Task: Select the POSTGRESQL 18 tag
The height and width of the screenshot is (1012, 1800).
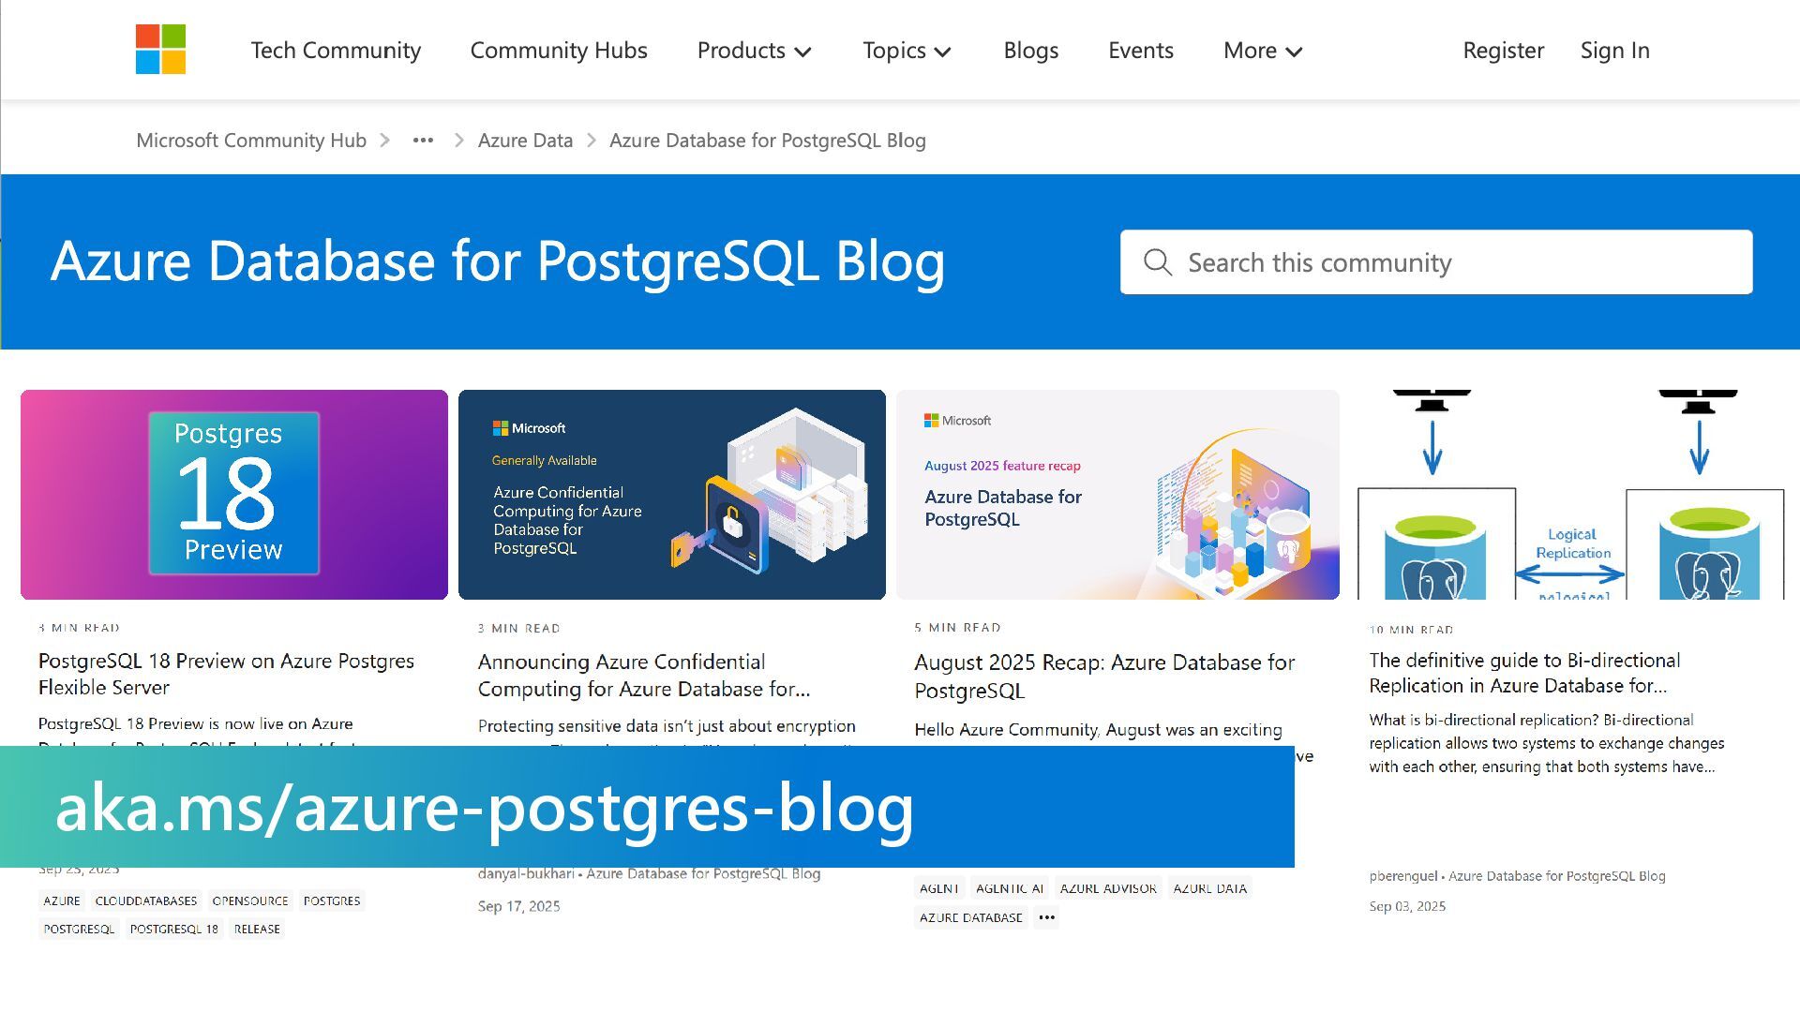Action: coord(173,930)
